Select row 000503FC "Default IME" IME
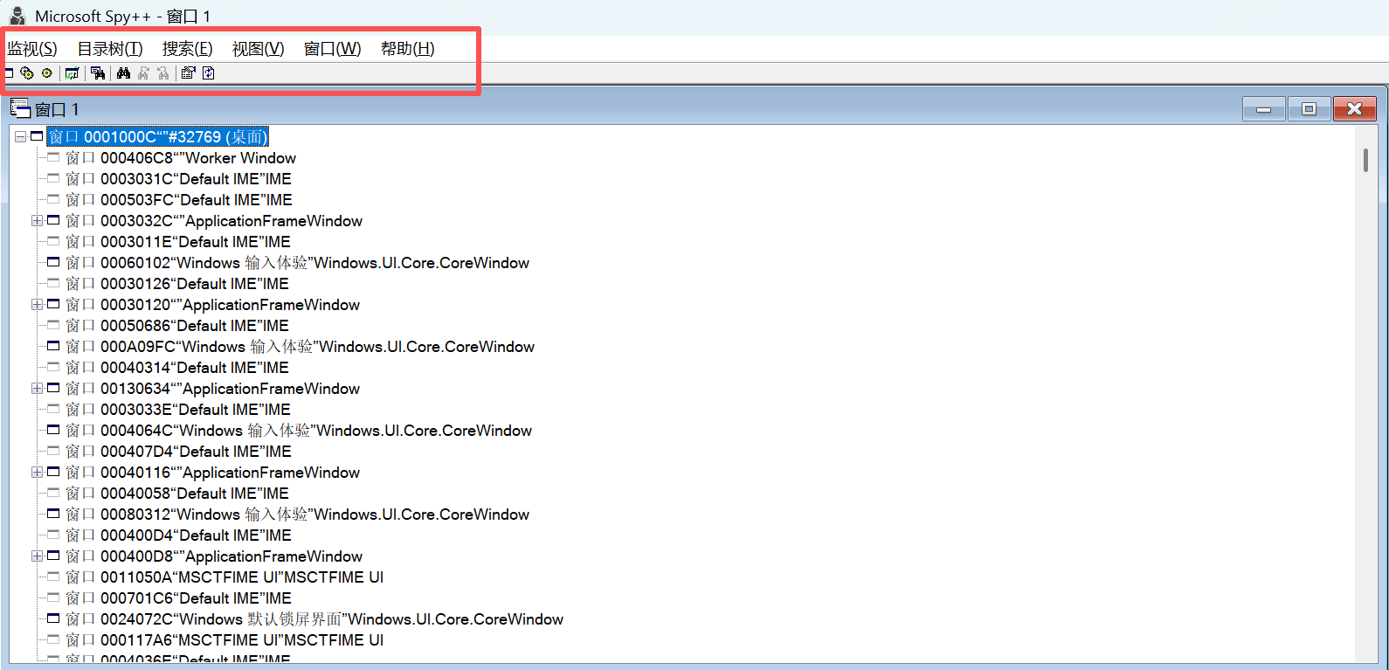 (x=178, y=200)
